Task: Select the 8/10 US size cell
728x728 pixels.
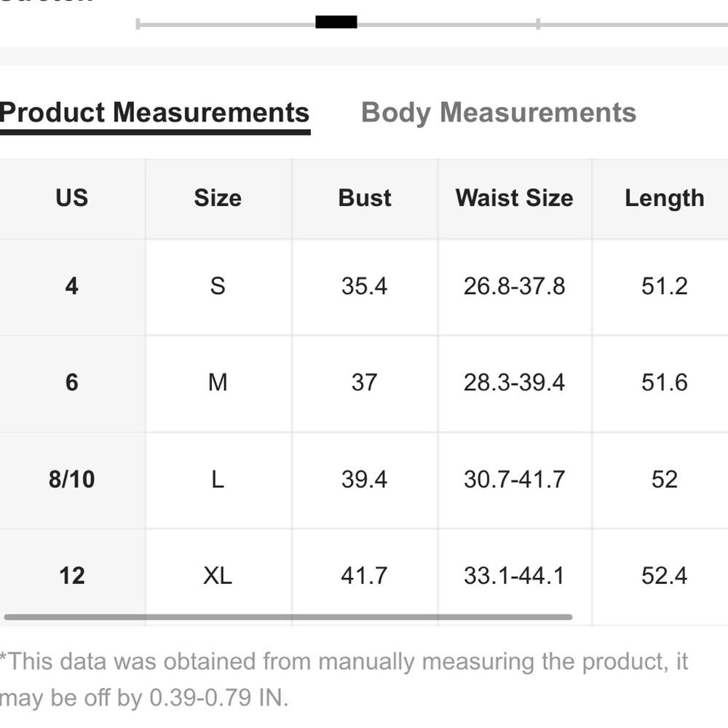Action: 72,480
